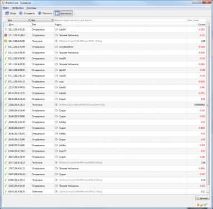Viewport: 213px width, 209px height.
Task: Click the received icon in the 1.00 row
Action: (56, 163)
